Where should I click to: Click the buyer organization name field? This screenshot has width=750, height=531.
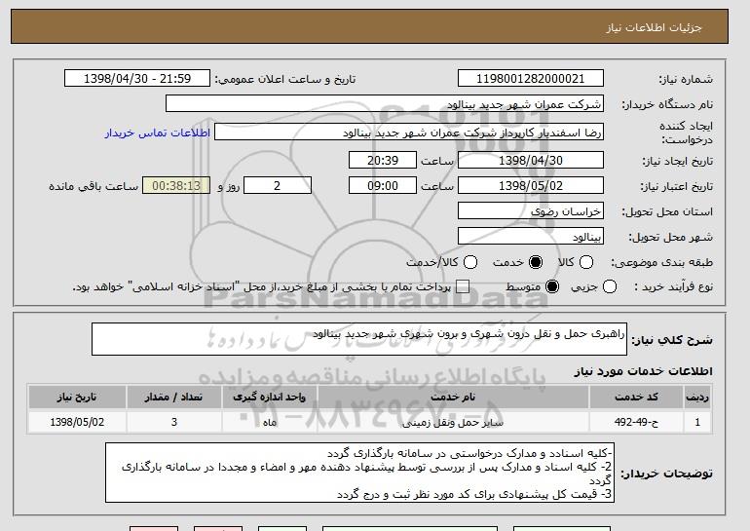click(x=385, y=104)
